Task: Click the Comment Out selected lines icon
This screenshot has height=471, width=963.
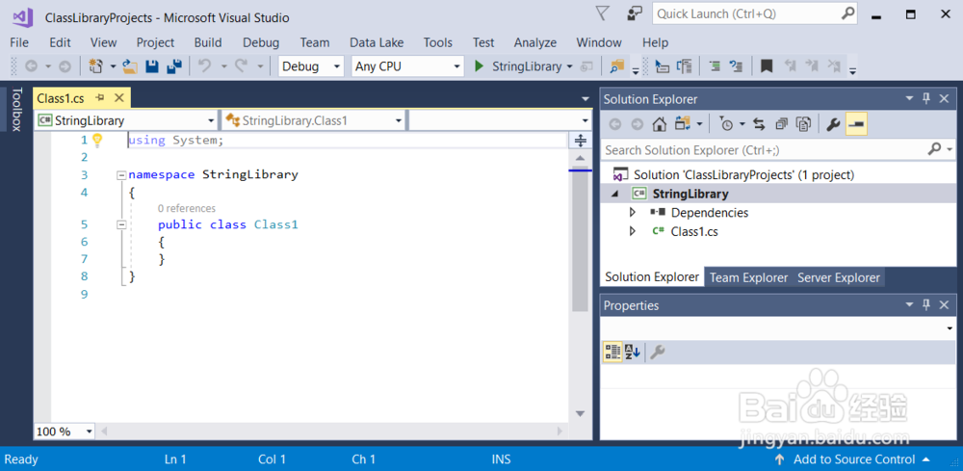Action: 715,65
